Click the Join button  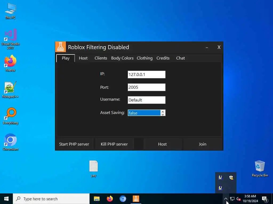click(203, 144)
